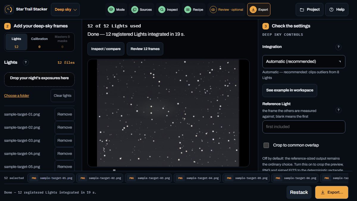Click the Star Trail Stacker logo icon
357x201 pixels.
pos(9,10)
